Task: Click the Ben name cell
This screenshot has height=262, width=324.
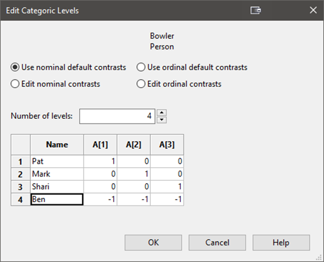Action: [x=57, y=200]
